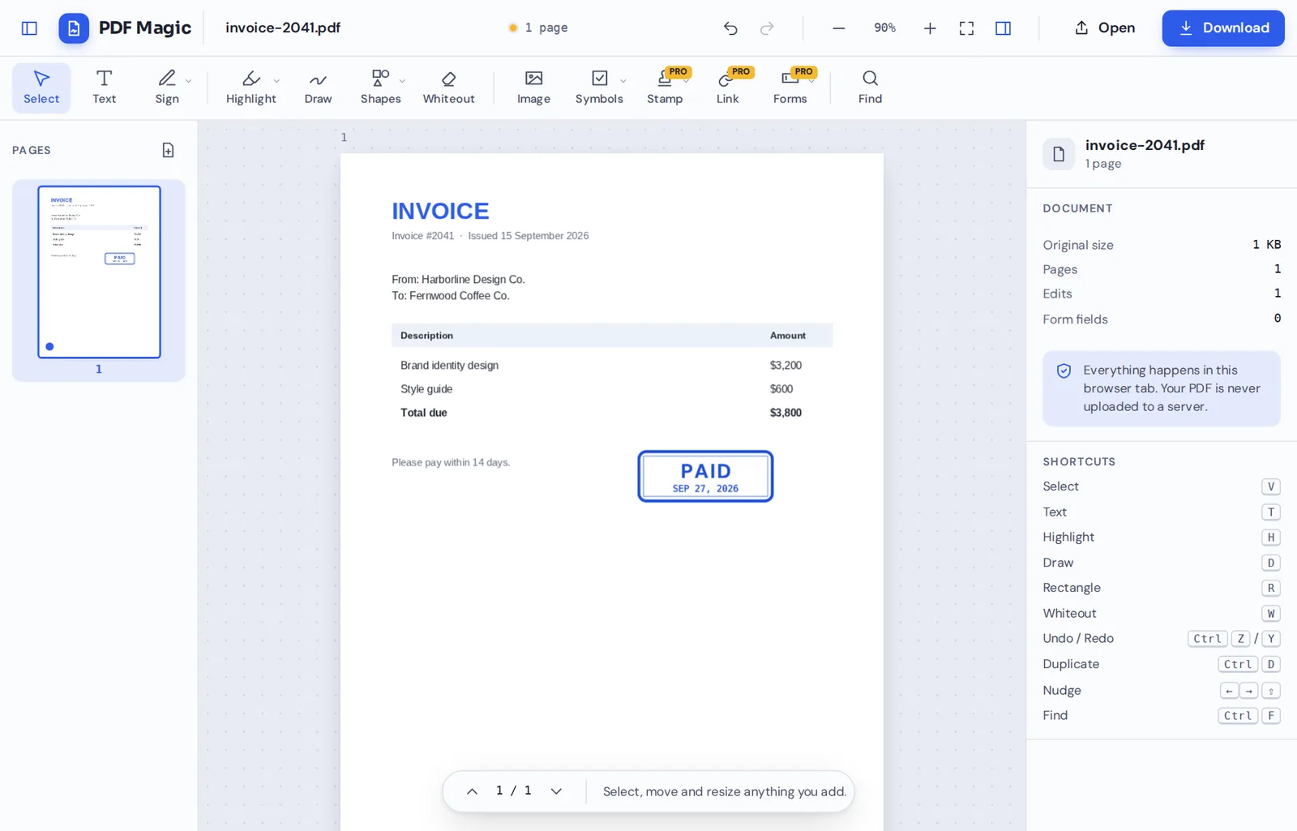This screenshot has height=831, width=1297.
Task: Undo the last edit
Action: click(730, 28)
